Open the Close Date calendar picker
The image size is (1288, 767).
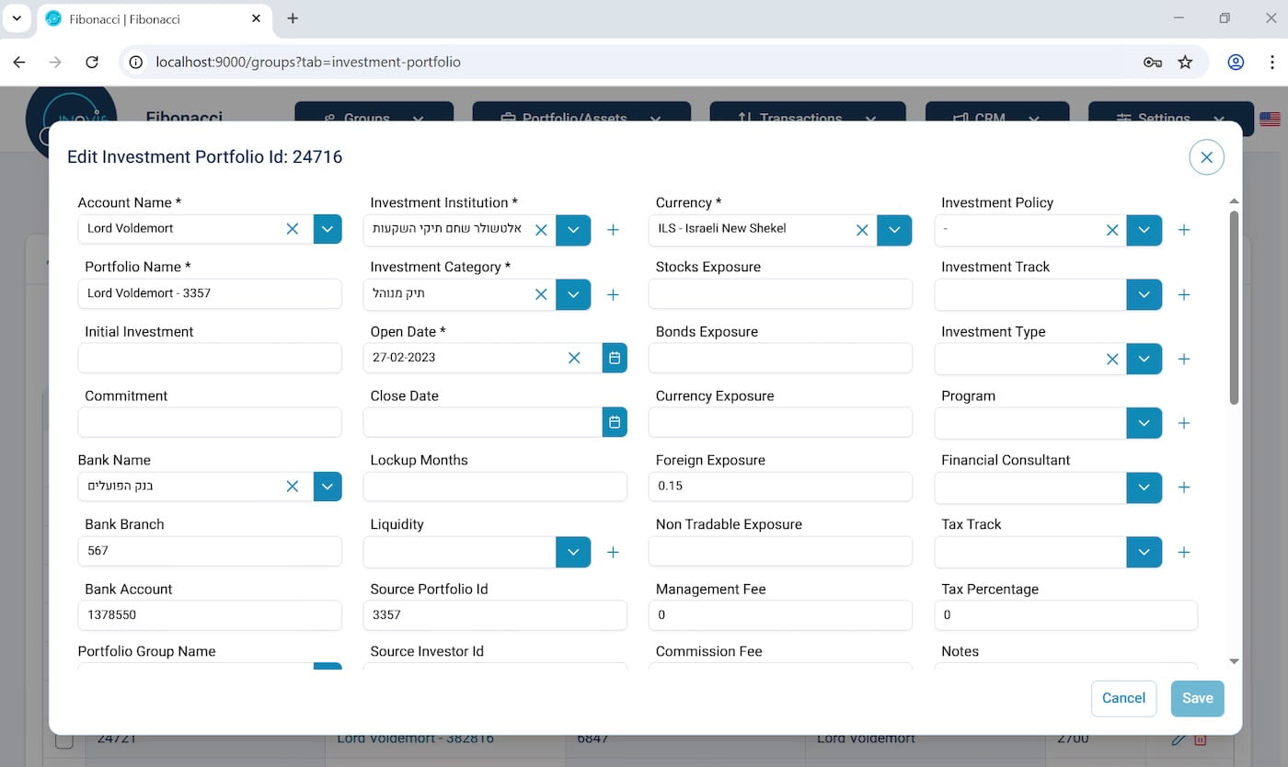click(x=615, y=422)
